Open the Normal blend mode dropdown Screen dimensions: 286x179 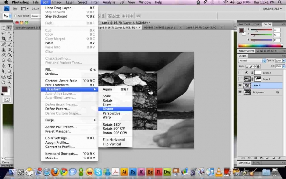pyautogui.click(x=252, y=61)
